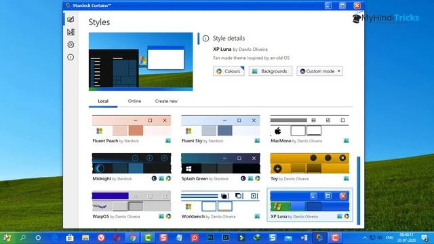Open Photoshop from taskbar
The height and width of the screenshot is (244, 434).
[210, 238]
